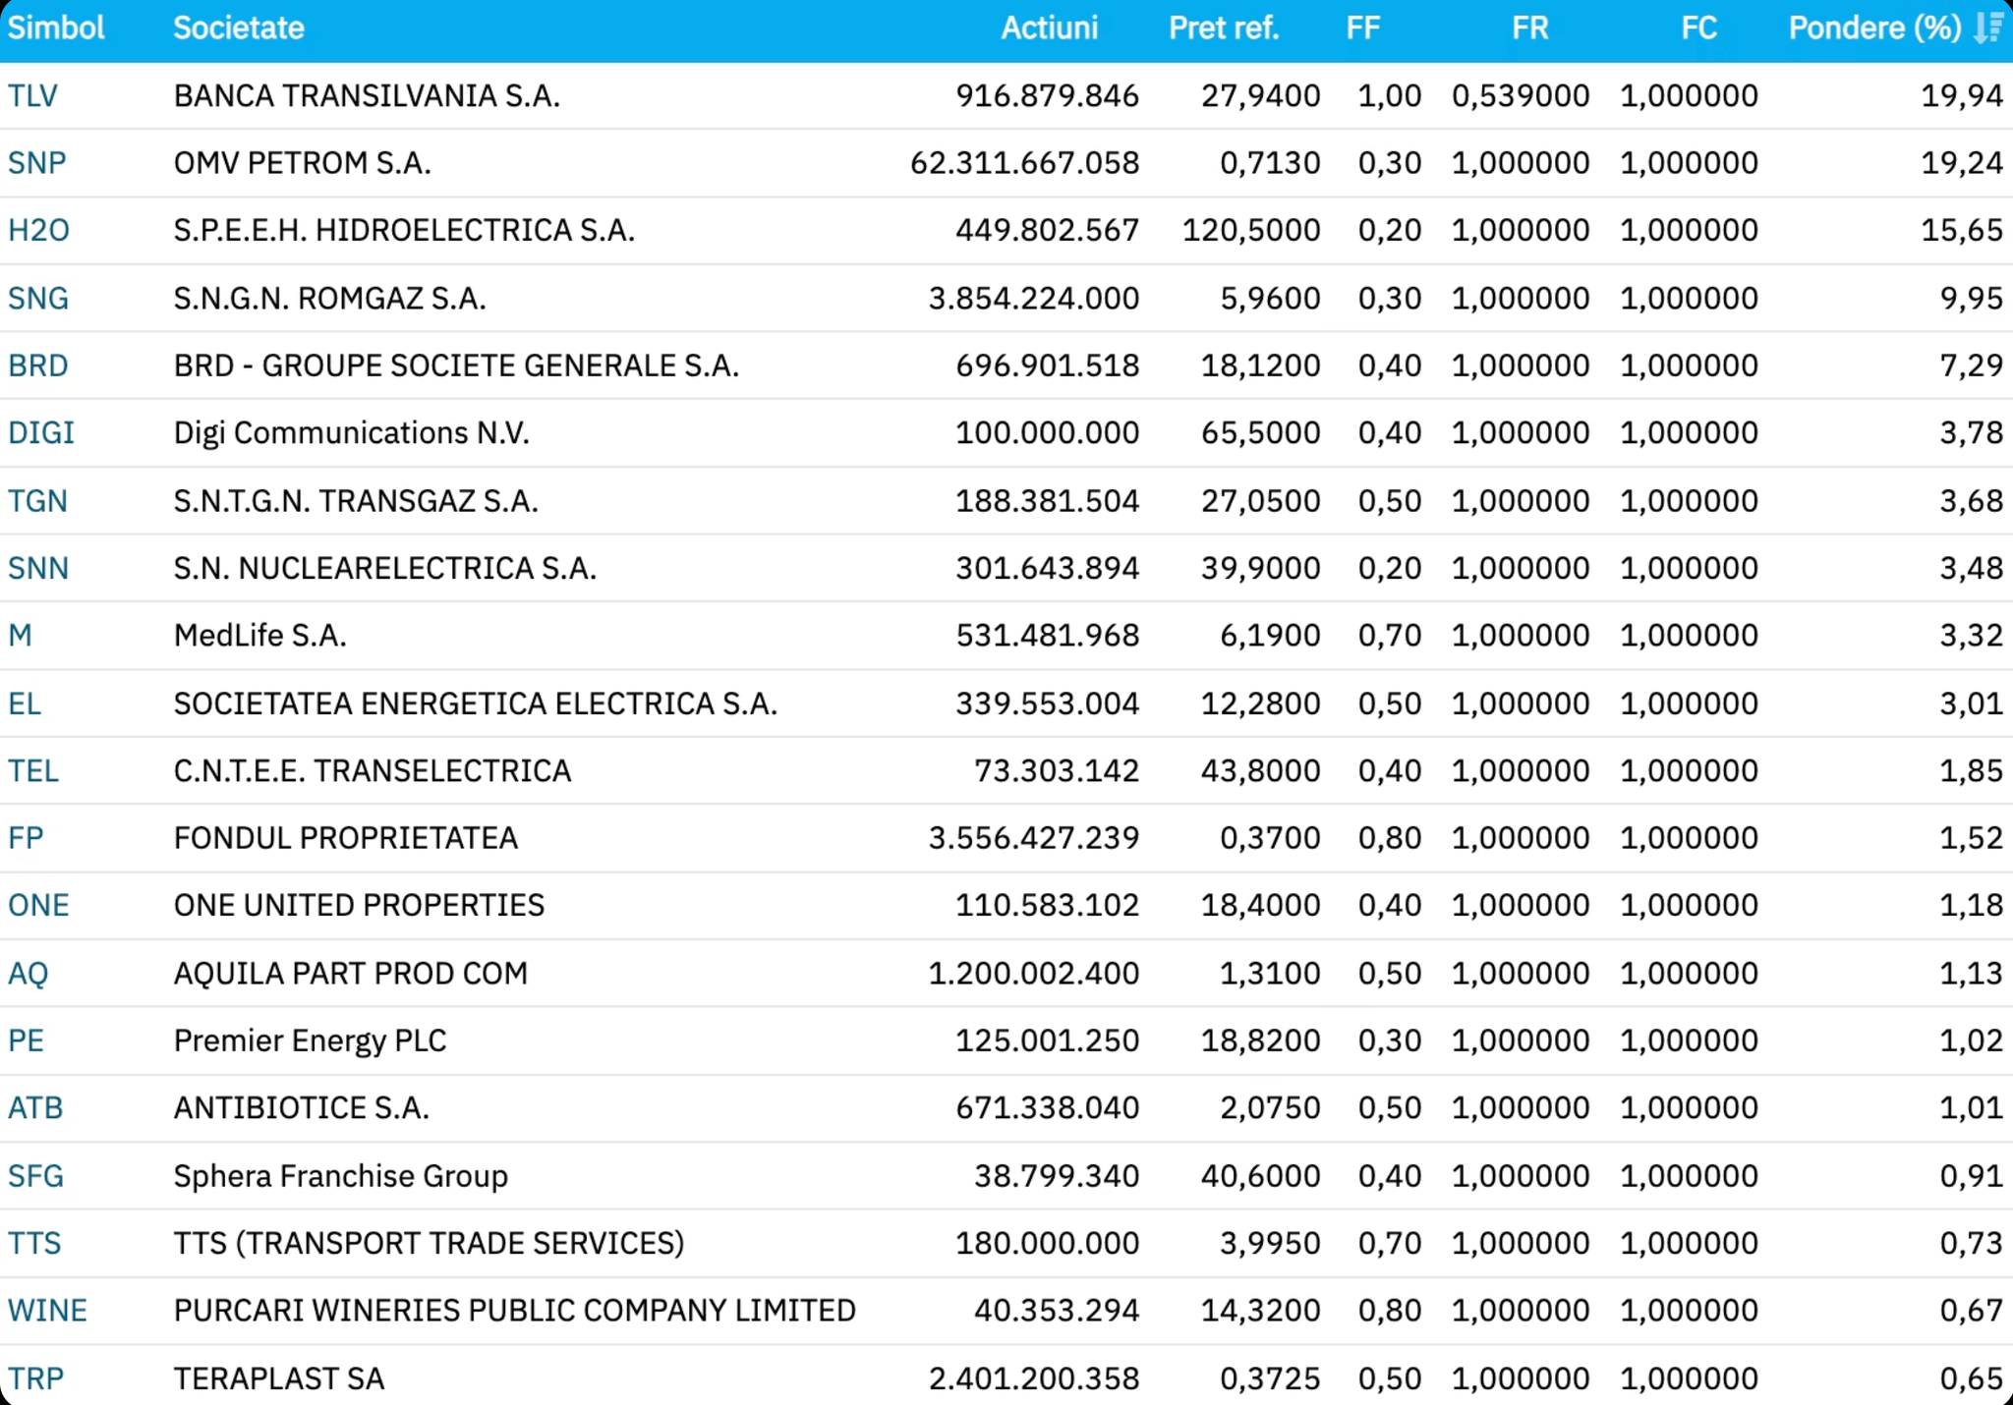Screen dimensions: 2013x1405
Task: Open the AQ symbol link
Action: pyautogui.click(x=28, y=974)
